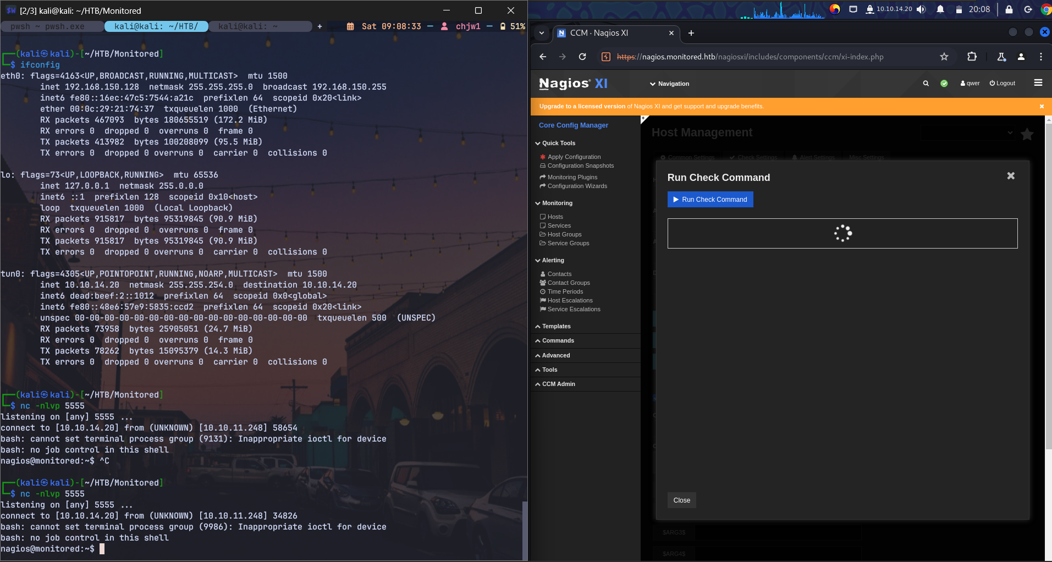Image resolution: width=1052 pixels, height=562 pixels.
Task: Click the blue Run Check Command button
Action: coord(710,200)
